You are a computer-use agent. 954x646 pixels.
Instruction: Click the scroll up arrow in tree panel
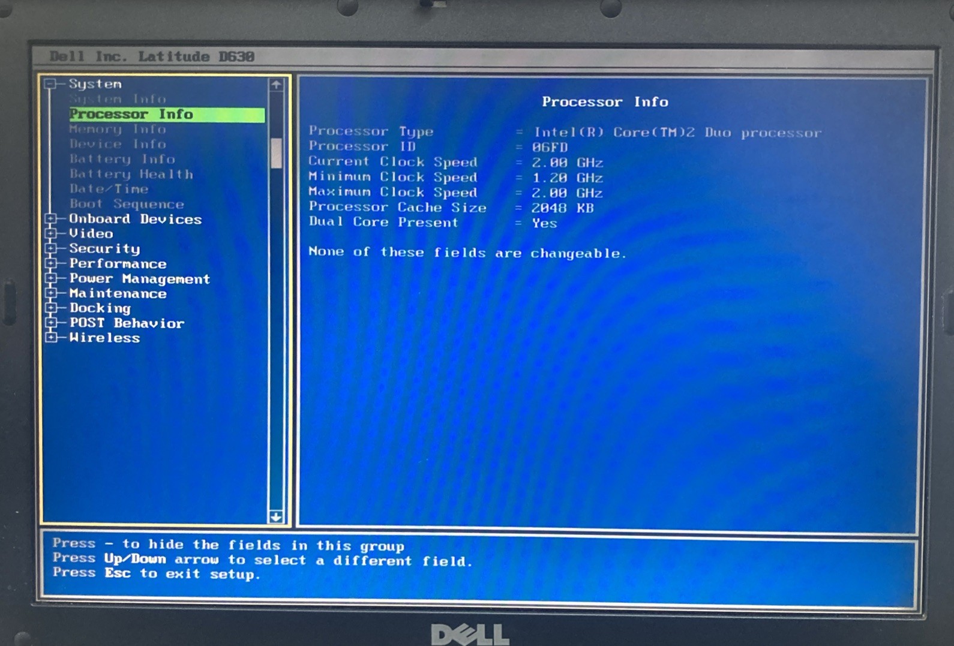click(276, 85)
